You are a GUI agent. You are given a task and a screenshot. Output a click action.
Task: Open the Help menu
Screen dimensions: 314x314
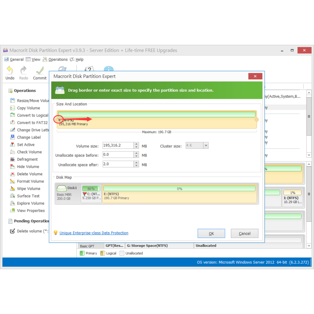tap(77, 59)
